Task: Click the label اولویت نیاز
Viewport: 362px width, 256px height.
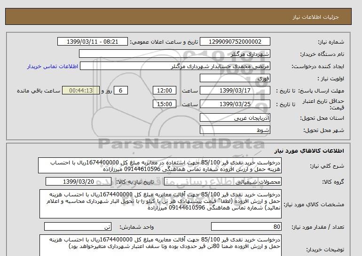Action: coord(331,78)
